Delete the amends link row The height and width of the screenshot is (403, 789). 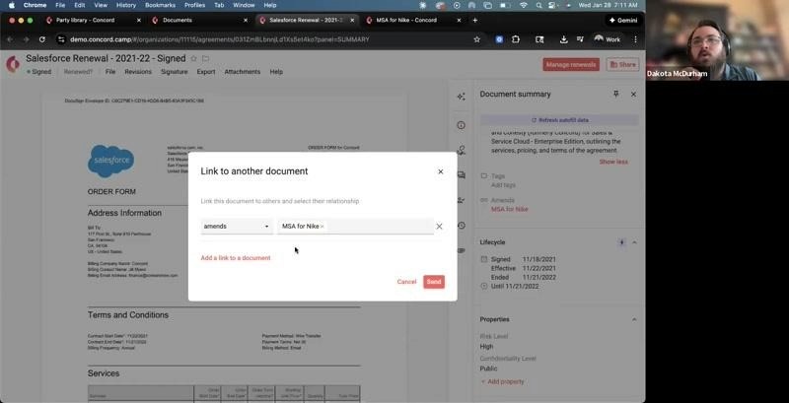(439, 226)
